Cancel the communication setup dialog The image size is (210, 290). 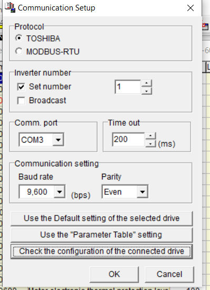pyautogui.click(x=169, y=274)
